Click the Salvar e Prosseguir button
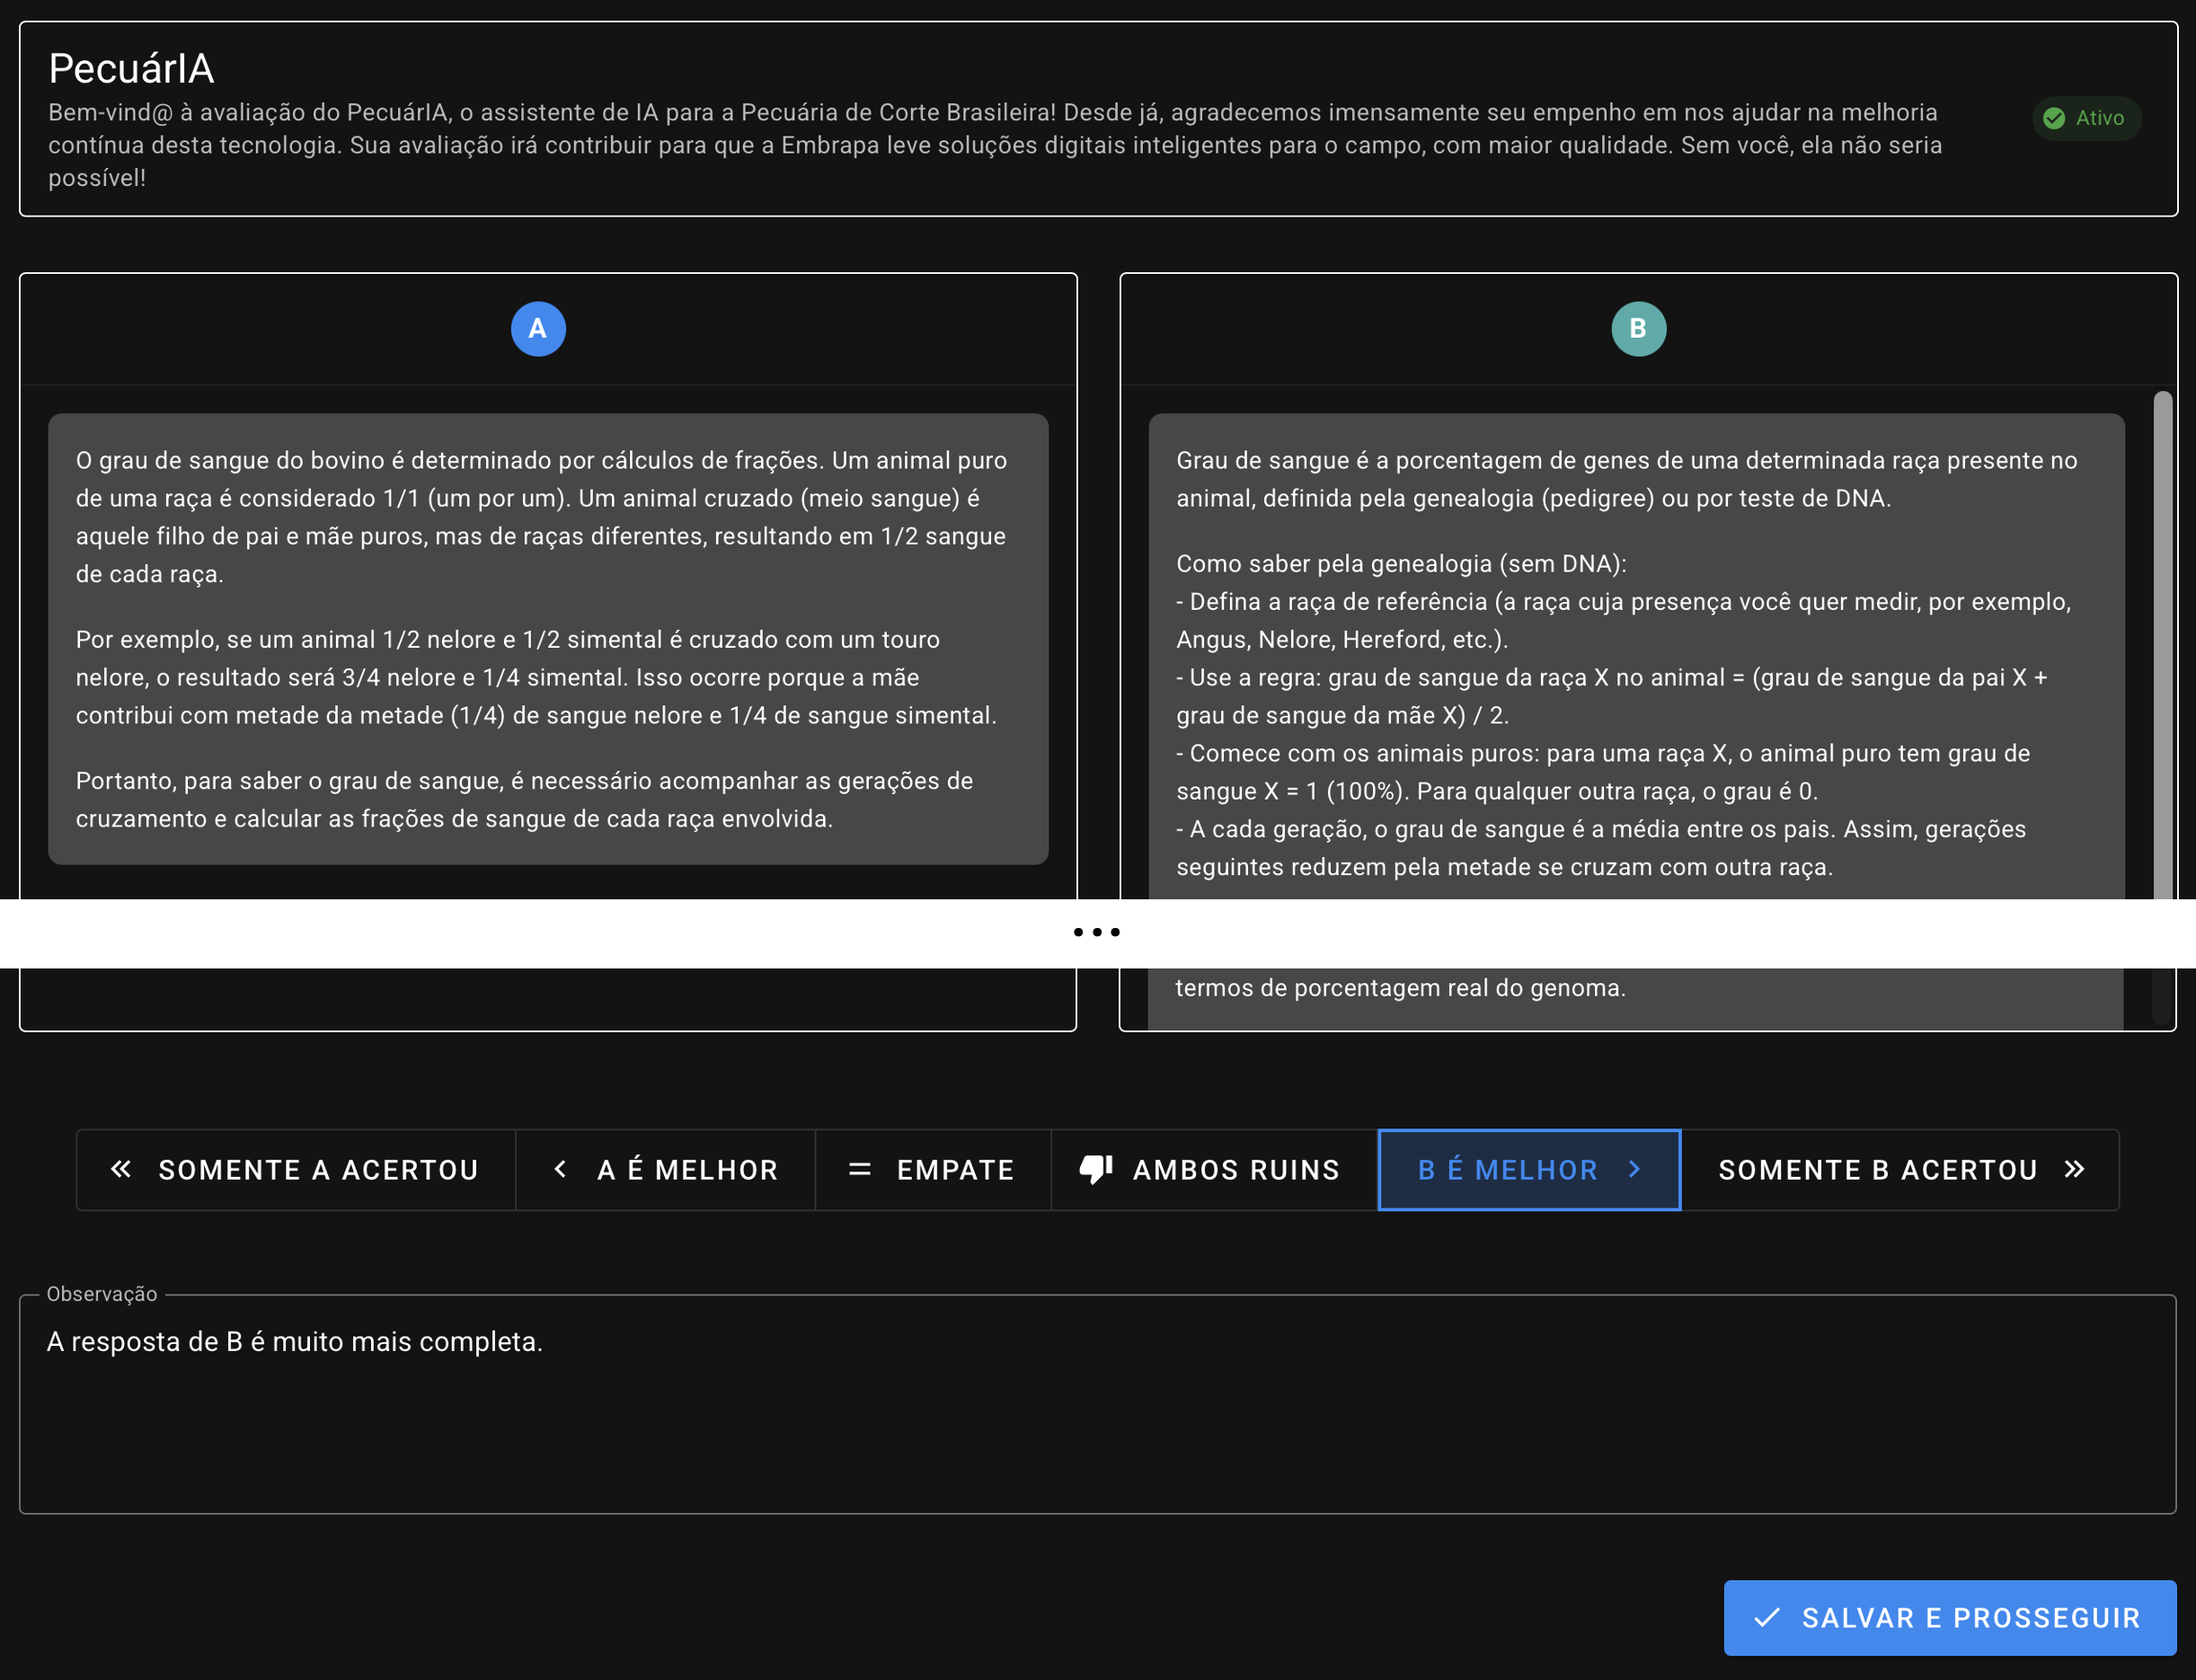This screenshot has height=1680, width=2196. (x=1949, y=1617)
